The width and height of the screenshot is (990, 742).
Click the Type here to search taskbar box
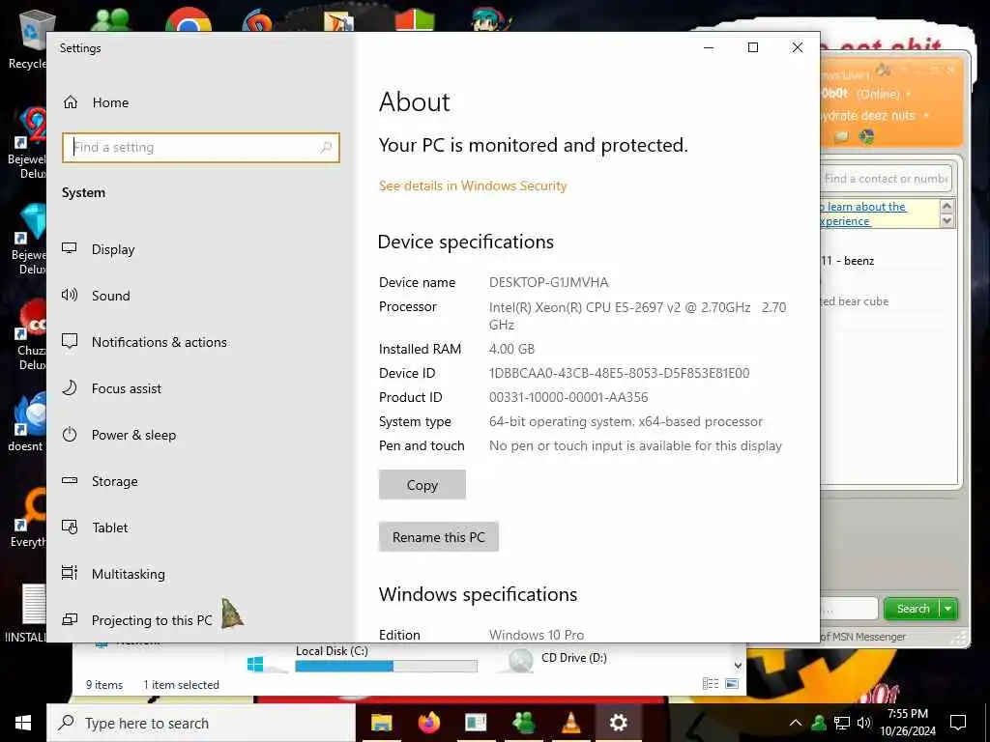(201, 723)
